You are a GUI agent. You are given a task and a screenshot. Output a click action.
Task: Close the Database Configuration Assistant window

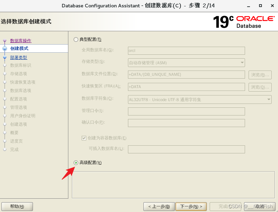272,6
